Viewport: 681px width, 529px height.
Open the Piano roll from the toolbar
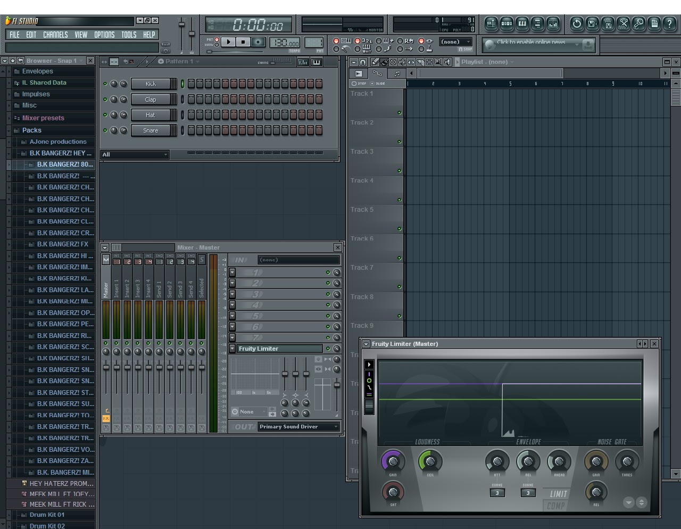pos(523,24)
